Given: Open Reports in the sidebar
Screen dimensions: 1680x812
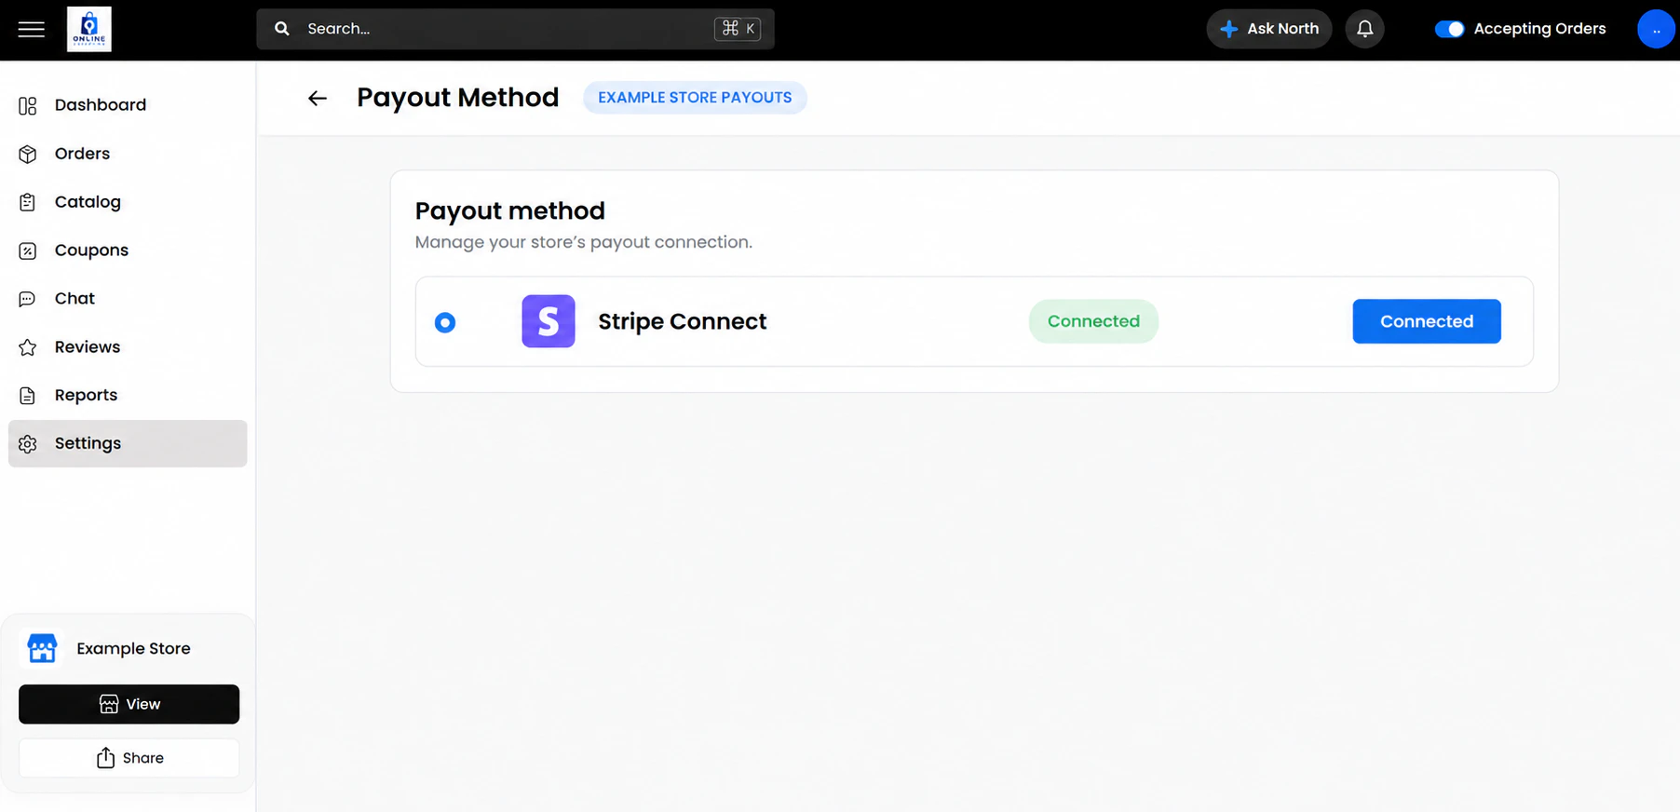Looking at the screenshot, I should [128, 396].
